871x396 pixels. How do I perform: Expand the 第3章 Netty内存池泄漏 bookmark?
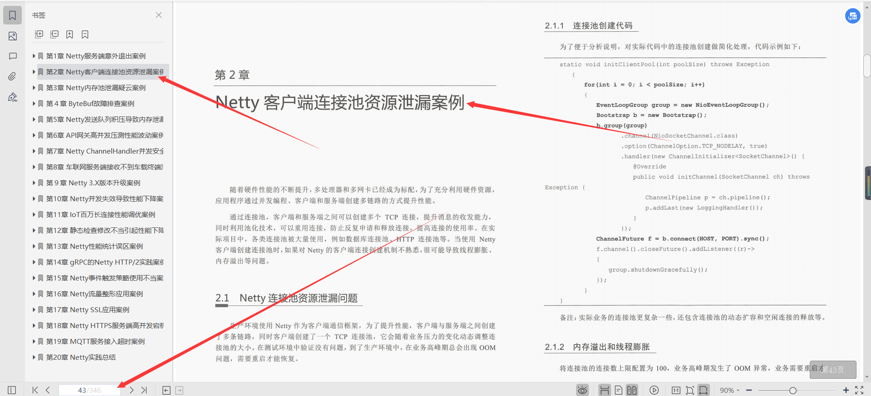34,88
